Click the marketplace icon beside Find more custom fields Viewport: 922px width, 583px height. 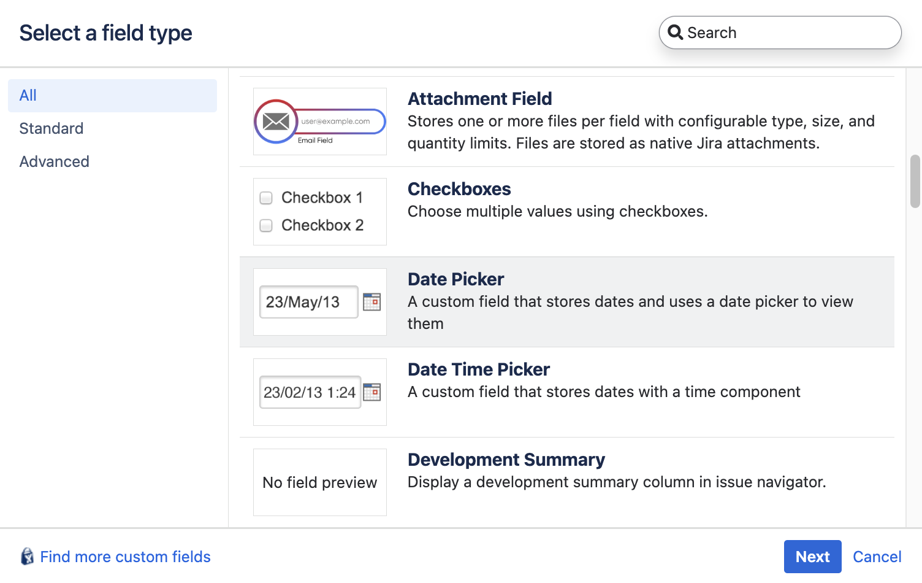27,557
